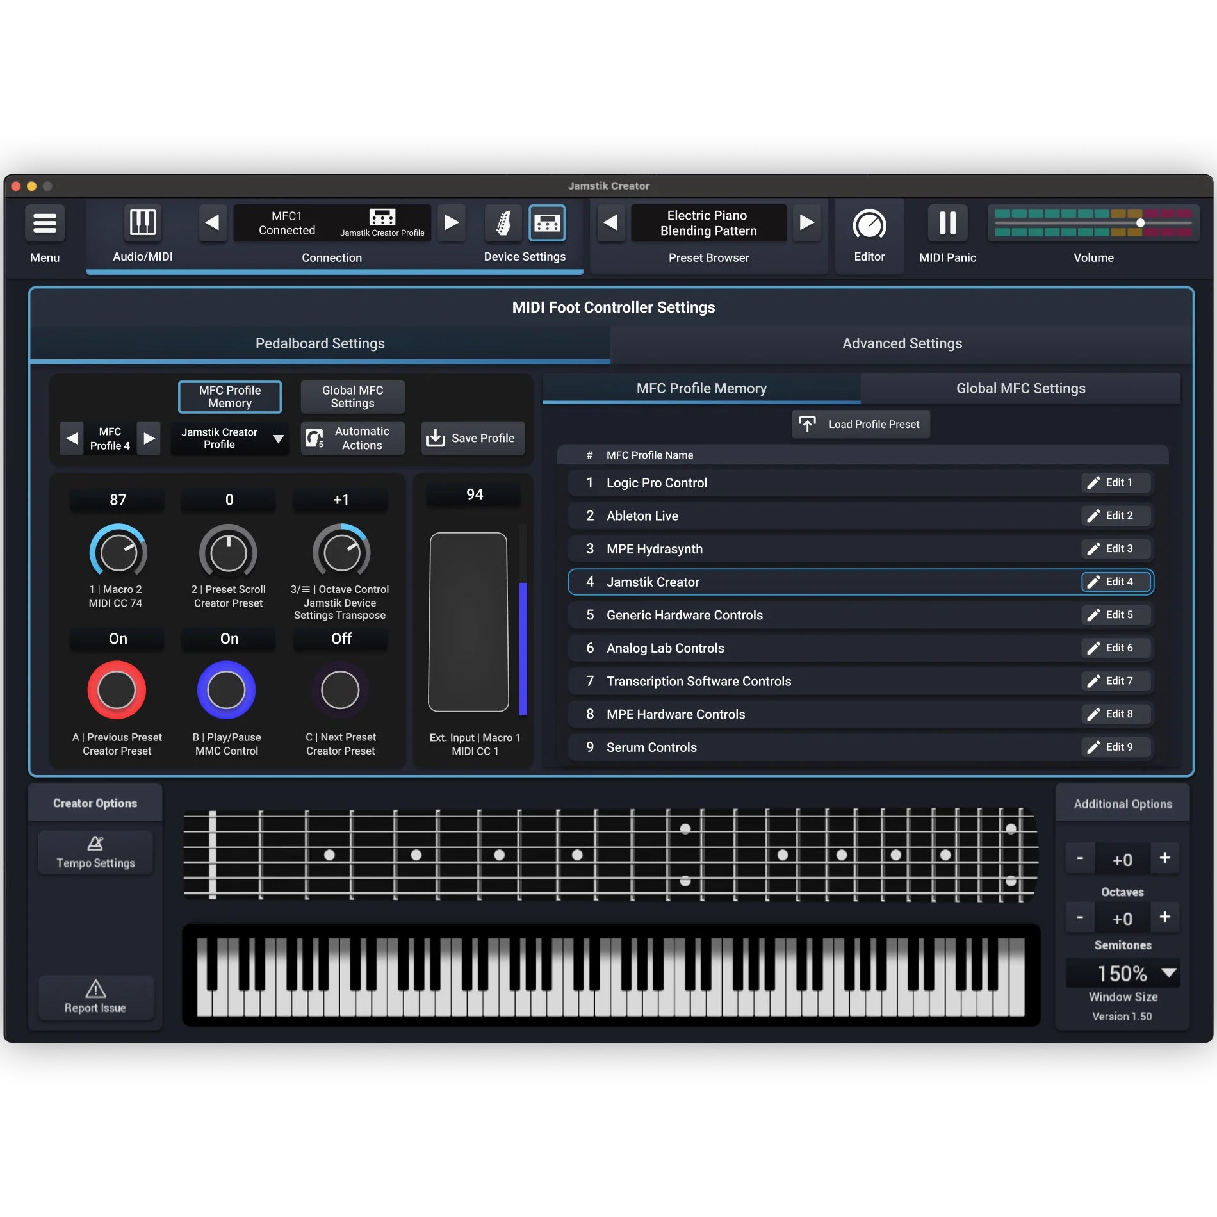Go to previous connection profile arrow
Viewport: 1217px width, 1217px height.
click(x=213, y=223)
